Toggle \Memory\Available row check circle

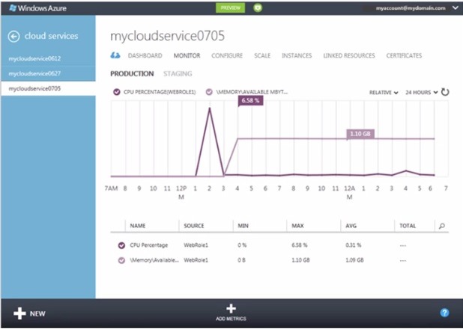click(x=121, y=260)
